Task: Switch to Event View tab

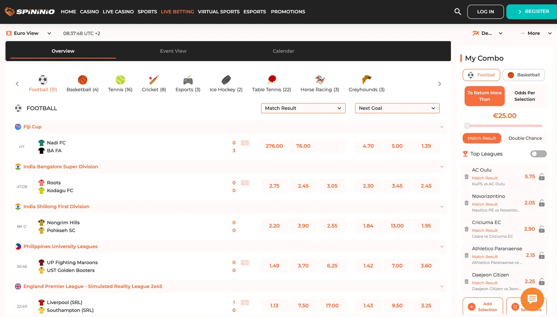Action: point(173,51)
